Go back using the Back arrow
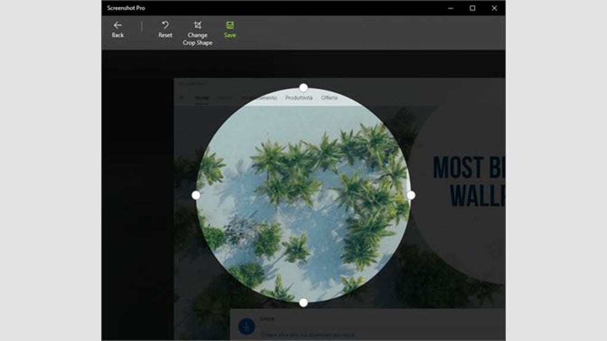The height and width of the screenshot is (341, 607). click(118, 30)
